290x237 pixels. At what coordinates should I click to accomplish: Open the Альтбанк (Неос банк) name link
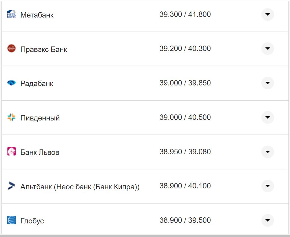point(80,187)
